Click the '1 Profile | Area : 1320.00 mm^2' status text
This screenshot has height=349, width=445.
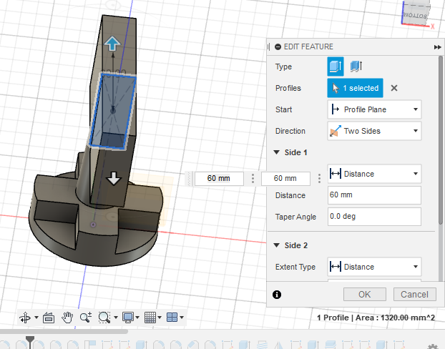(x=376, y=318)
